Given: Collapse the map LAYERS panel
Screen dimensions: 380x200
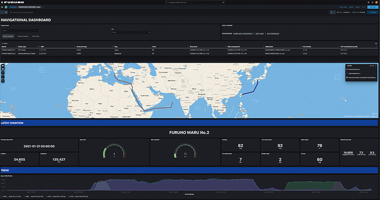Looking at the screenshot, I should 376,66.
